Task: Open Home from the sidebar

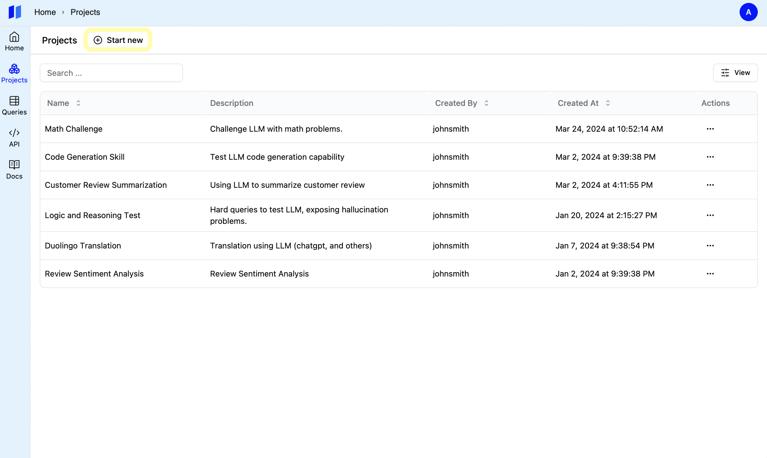Action: click(x=14, y=41)
